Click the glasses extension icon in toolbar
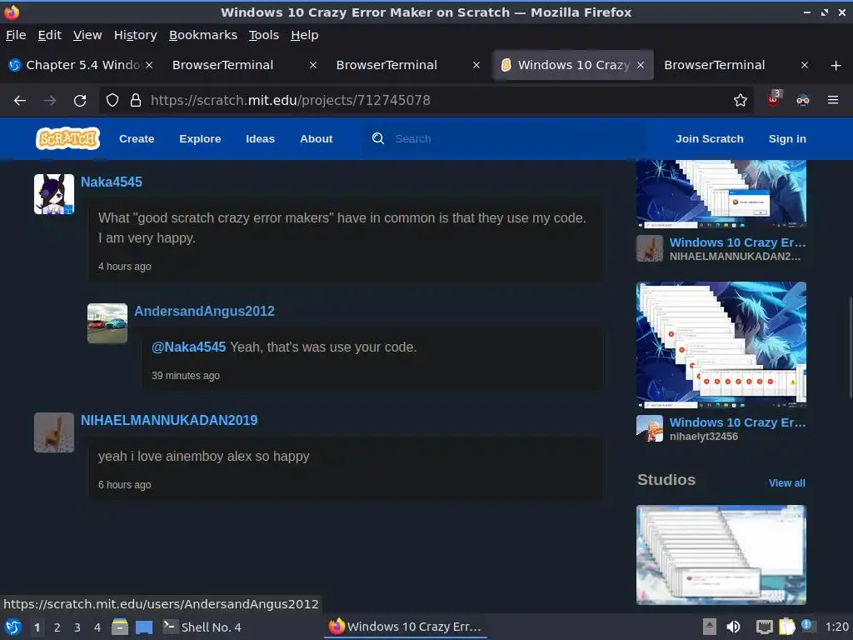 click(803, 100)
